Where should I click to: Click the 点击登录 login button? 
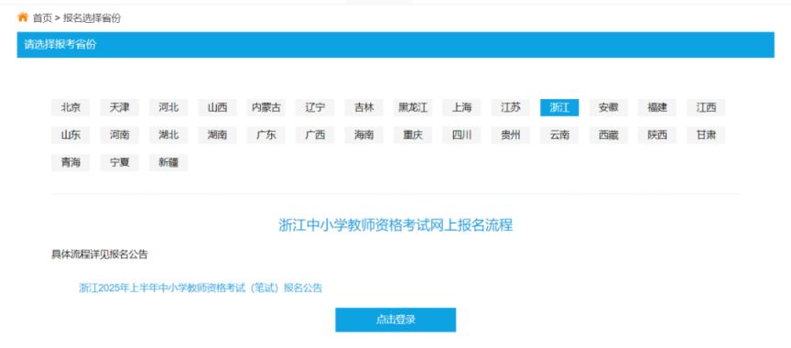395,320
